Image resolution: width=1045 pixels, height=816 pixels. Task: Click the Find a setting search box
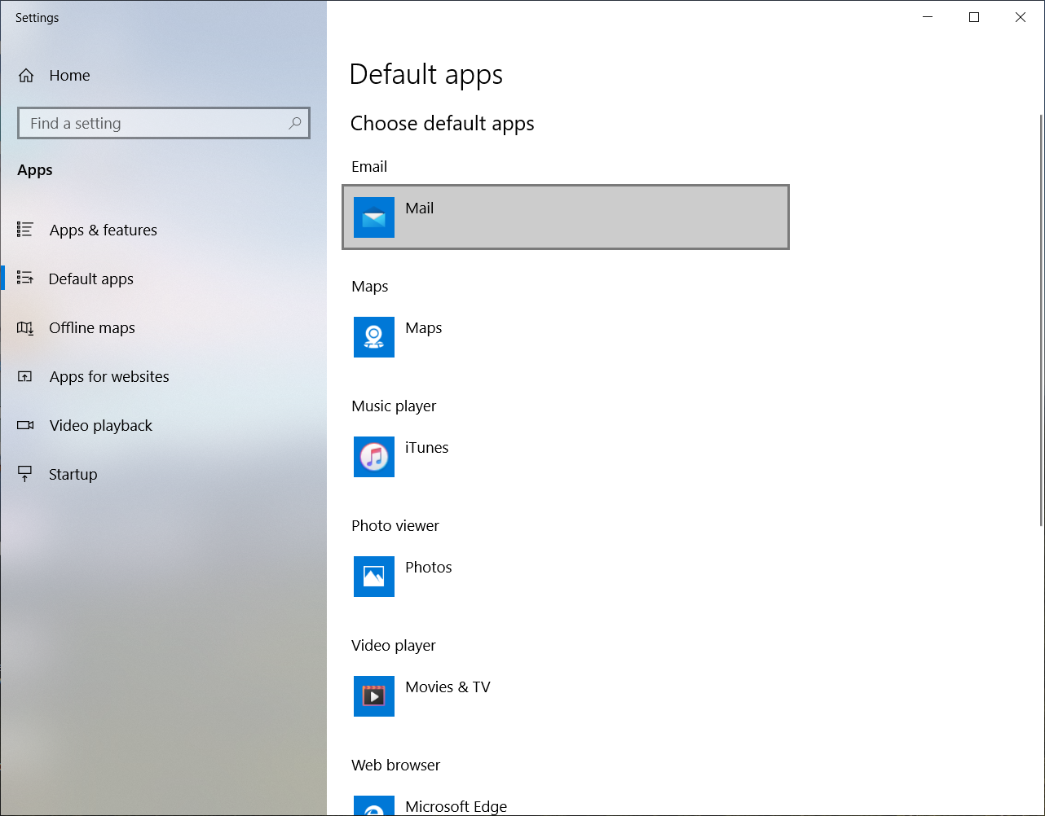(x=164, y=123)
